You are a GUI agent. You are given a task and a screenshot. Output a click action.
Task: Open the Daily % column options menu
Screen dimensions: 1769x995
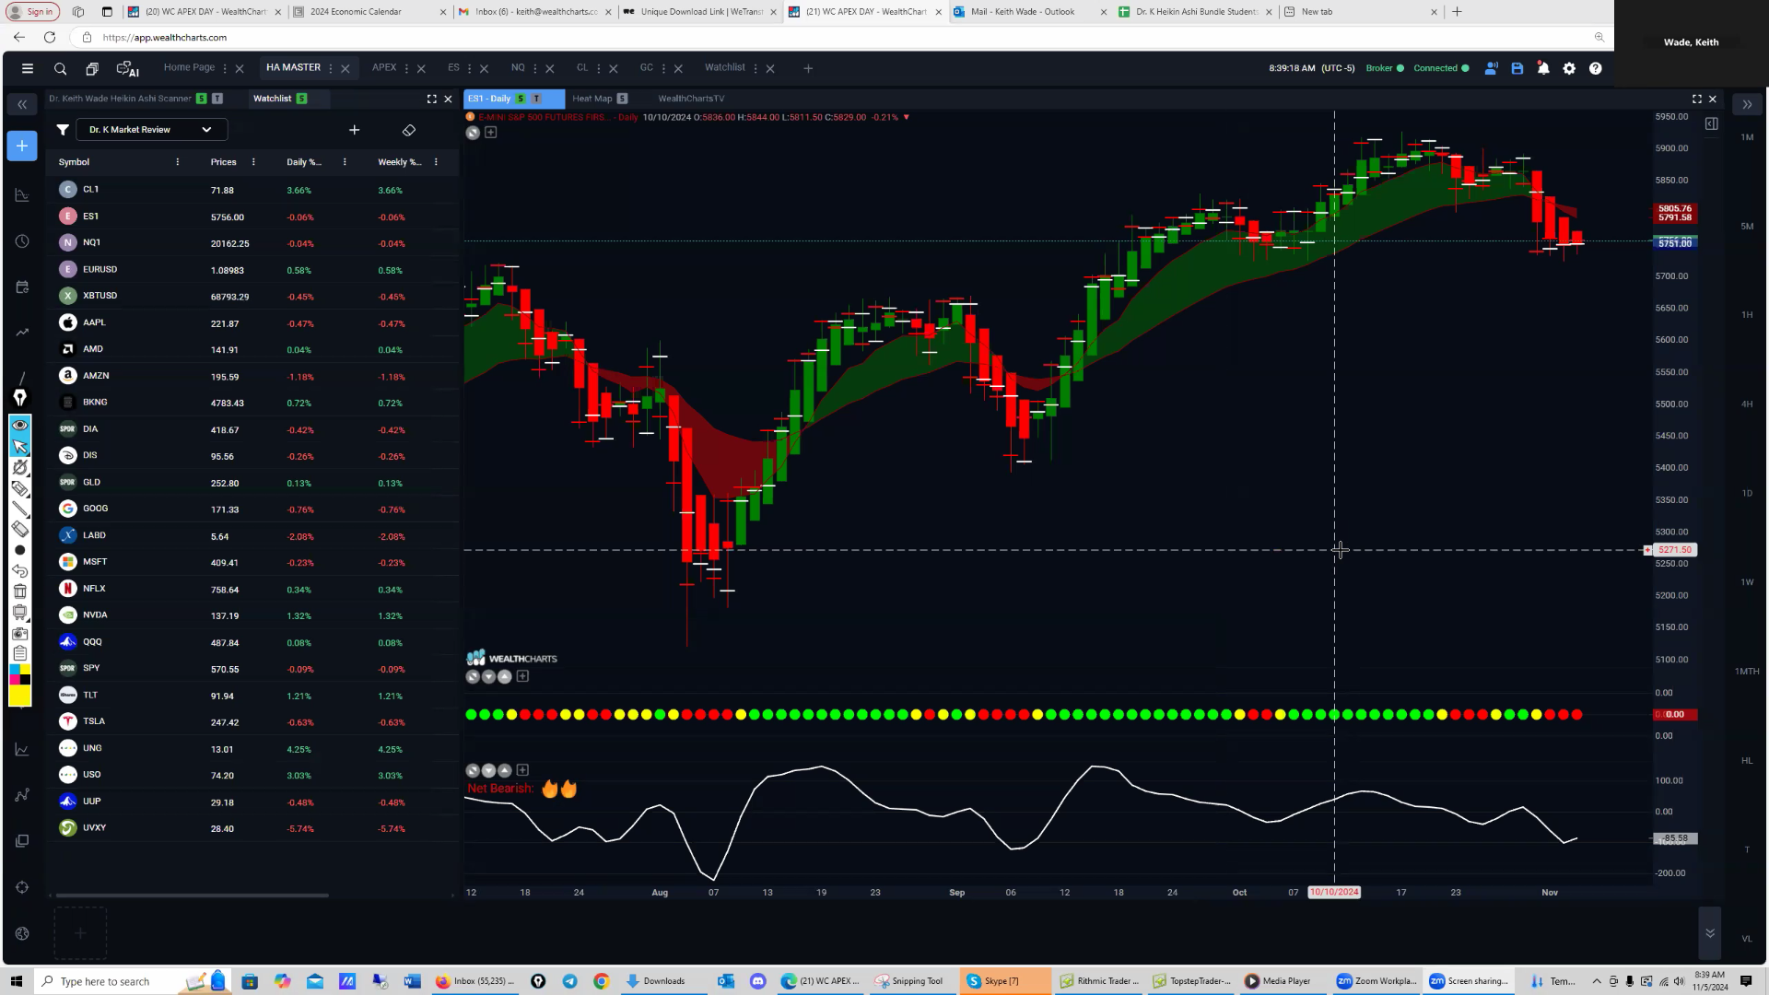click(x=345, y=162)
